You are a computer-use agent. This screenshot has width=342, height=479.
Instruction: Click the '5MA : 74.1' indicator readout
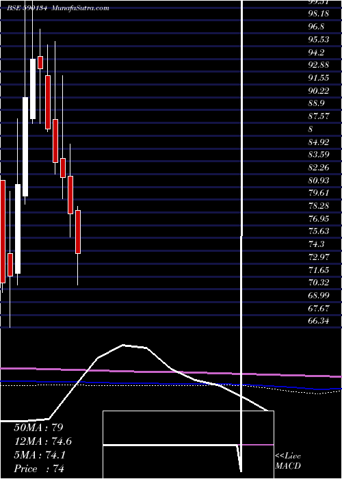(x=40, y=455)
